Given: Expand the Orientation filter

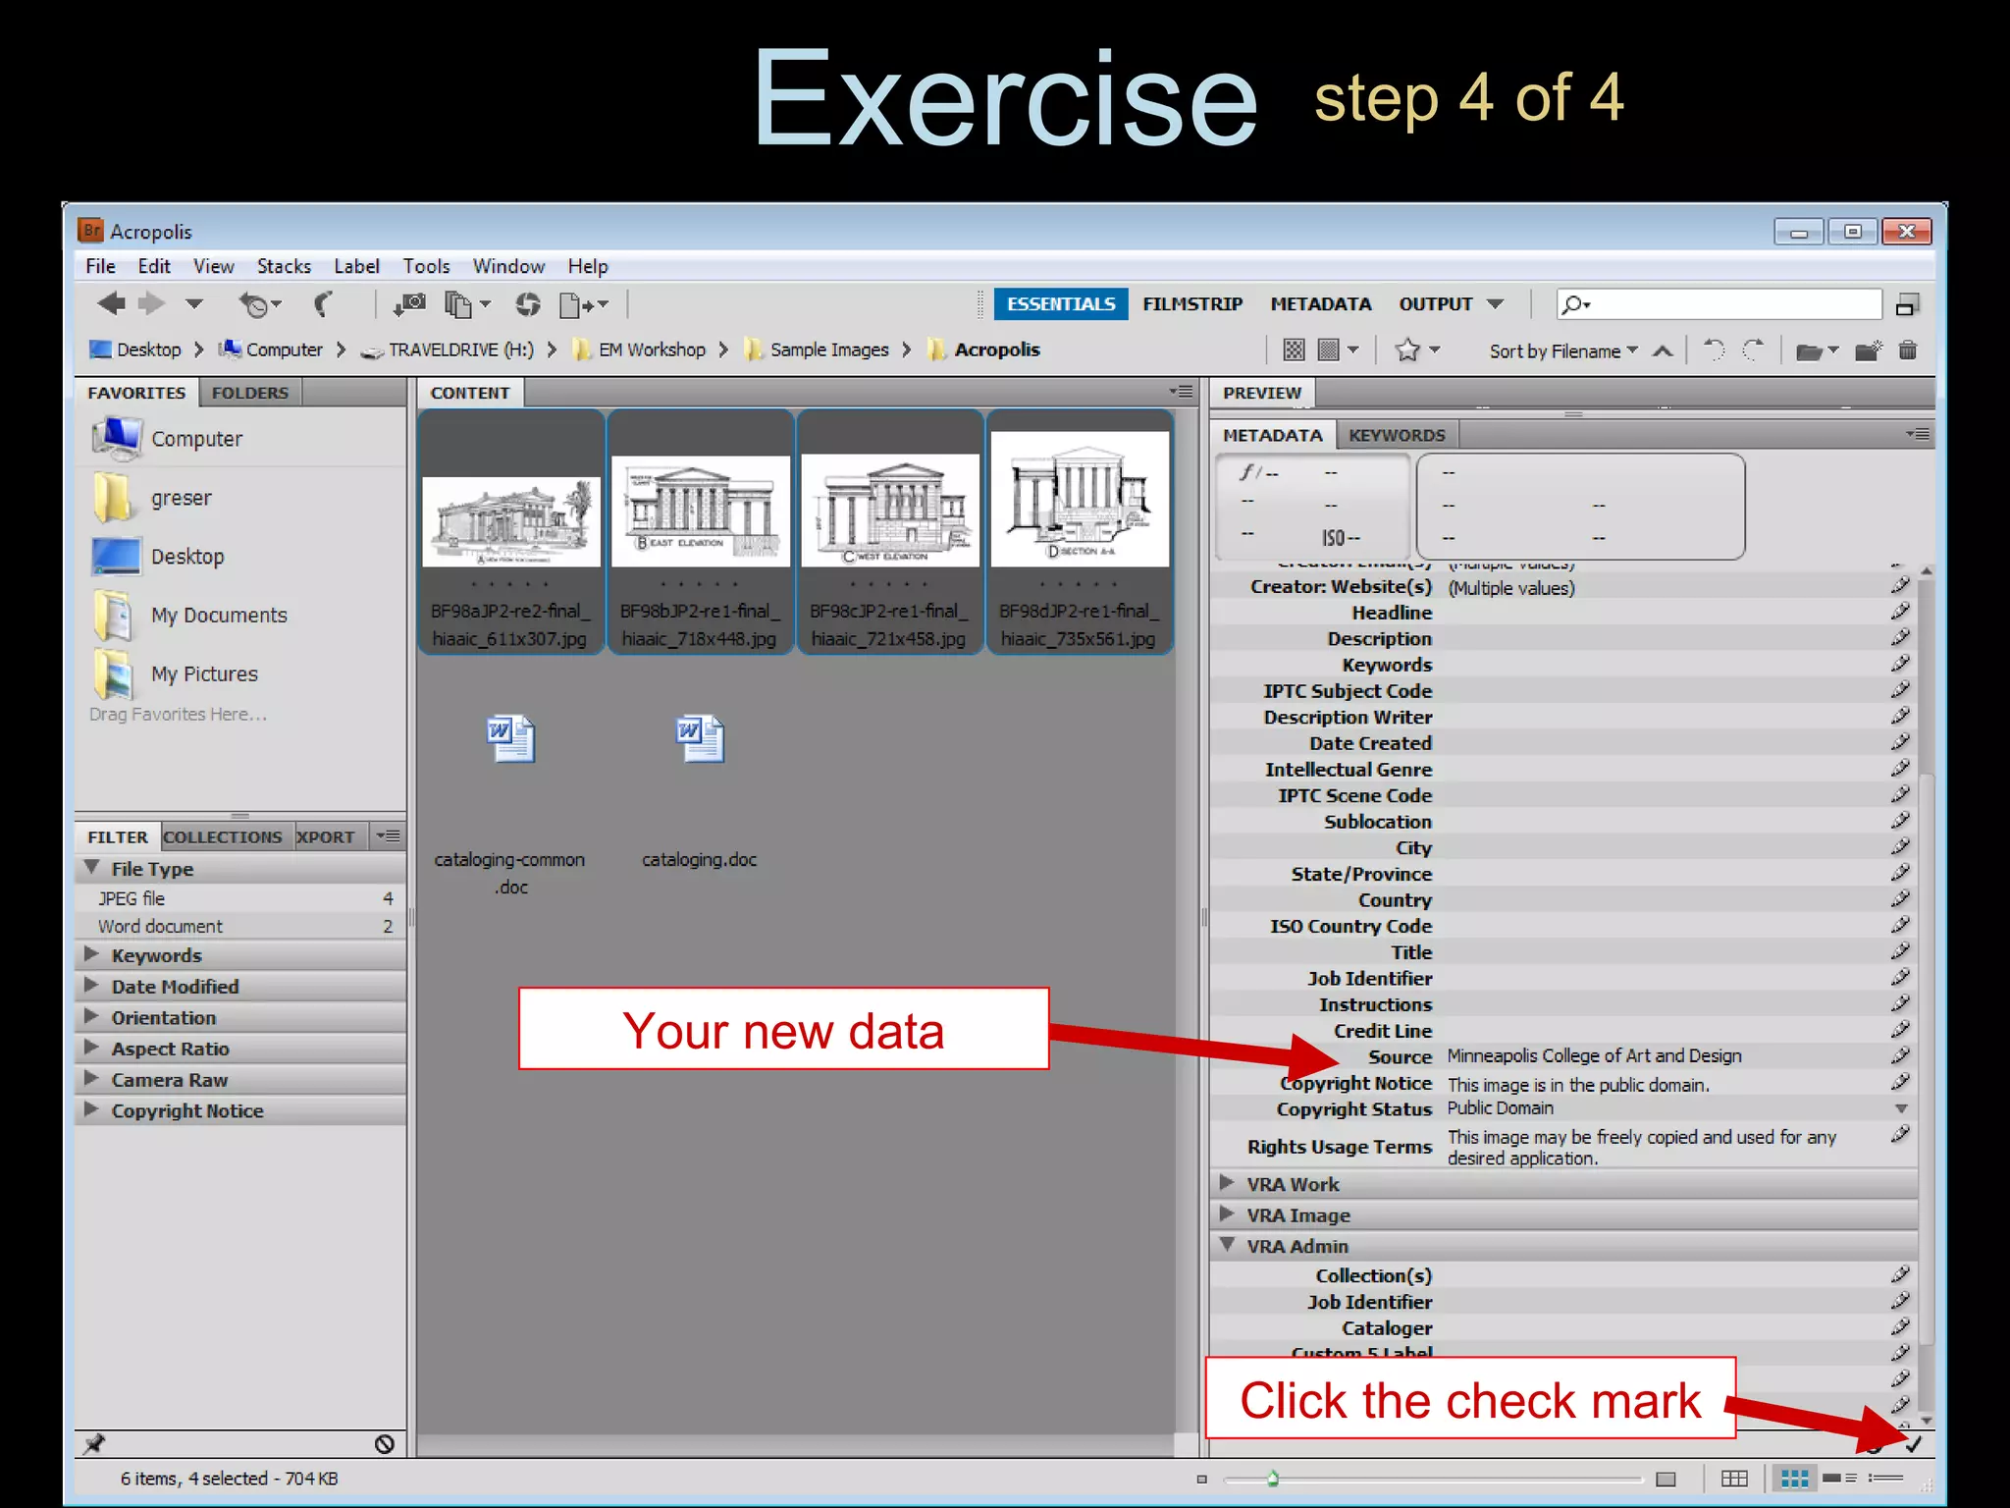Looking at the screenshot, I should tap(91, 1017).
